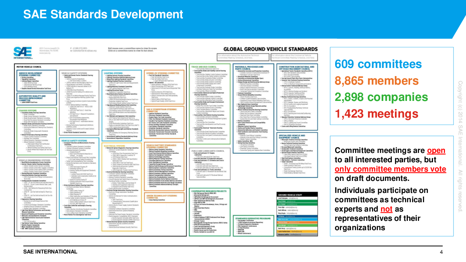
Task: Open the Electrical Systems section heading
Action: click(115, 146)
